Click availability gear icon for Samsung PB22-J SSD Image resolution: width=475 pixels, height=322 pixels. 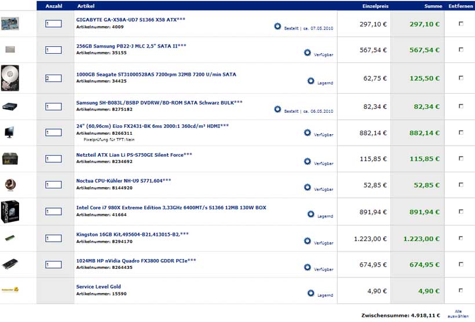pos(307,53)
